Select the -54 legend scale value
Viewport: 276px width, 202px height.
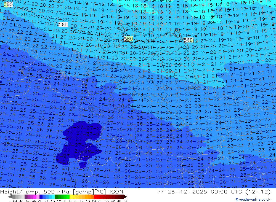point(13,201)
